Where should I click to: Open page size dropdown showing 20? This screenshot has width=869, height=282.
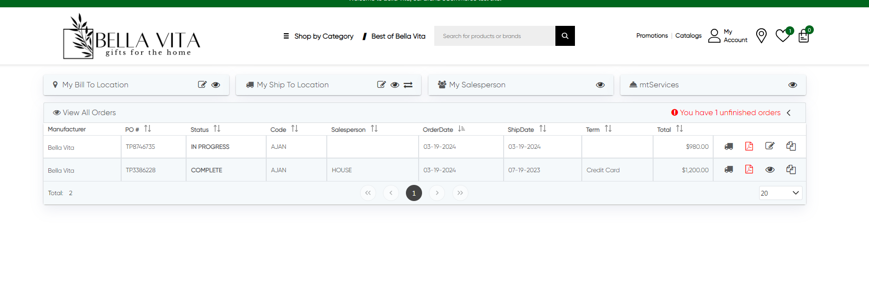tap(781, 193)
